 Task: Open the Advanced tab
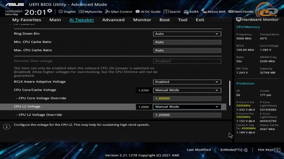[x=113, y=20]
